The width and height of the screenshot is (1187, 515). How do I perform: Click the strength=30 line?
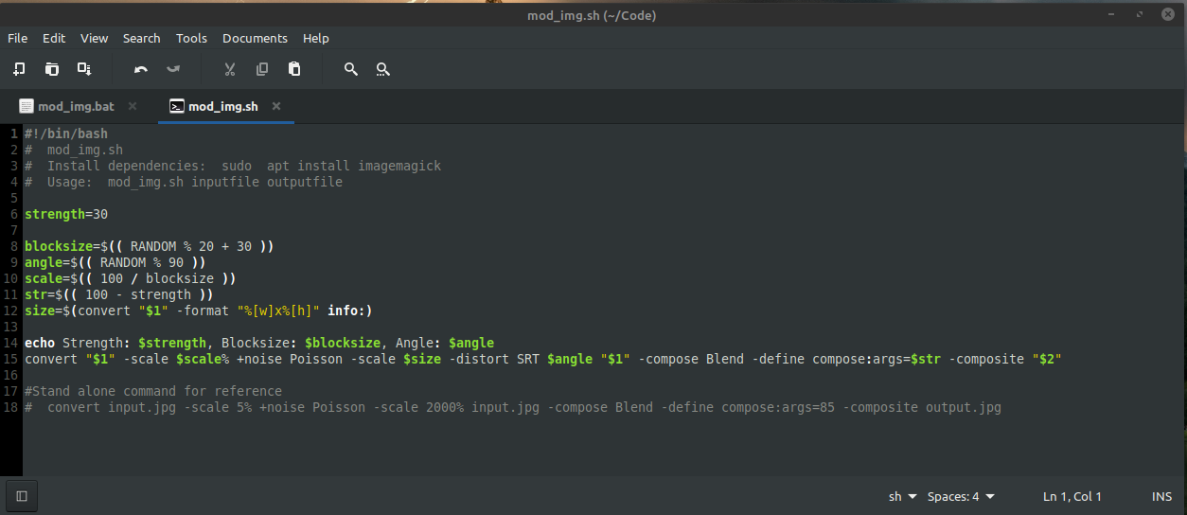pyautogui.click(x=66, y=214)
